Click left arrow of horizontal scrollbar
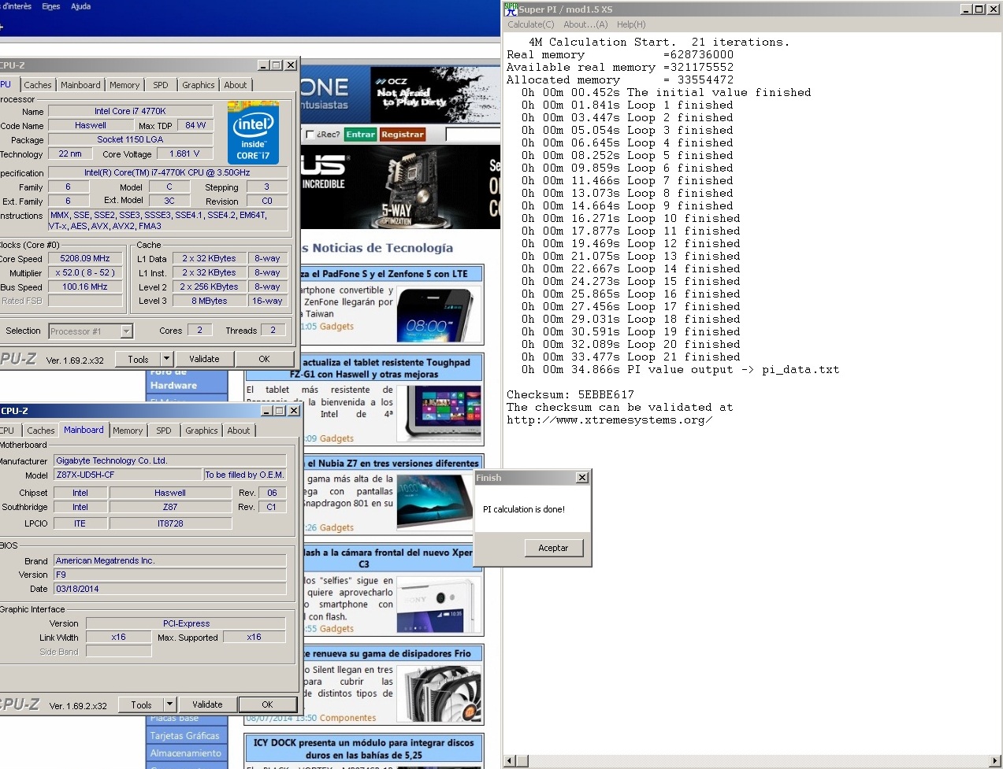The height and width of the screenshot is (769, 1003). pyautogui.click(x=510, y=760)
